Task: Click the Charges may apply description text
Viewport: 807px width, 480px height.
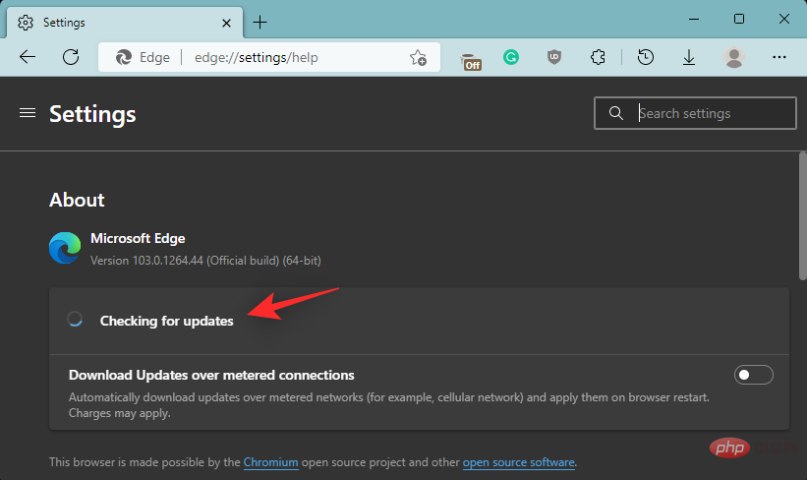Action: point(119,413)
